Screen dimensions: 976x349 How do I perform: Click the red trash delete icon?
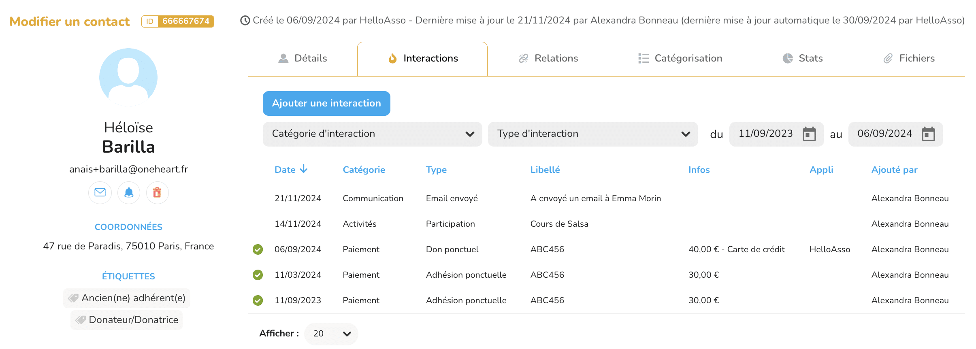(157, 193)
